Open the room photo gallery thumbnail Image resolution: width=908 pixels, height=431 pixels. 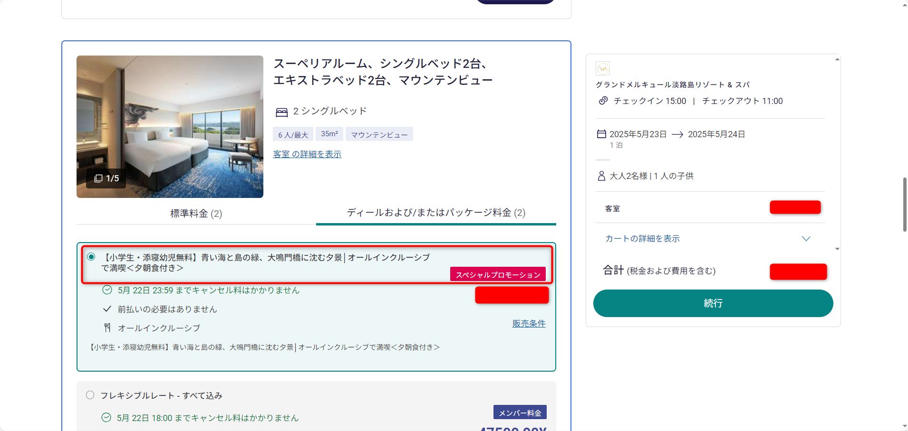[170, 127]
